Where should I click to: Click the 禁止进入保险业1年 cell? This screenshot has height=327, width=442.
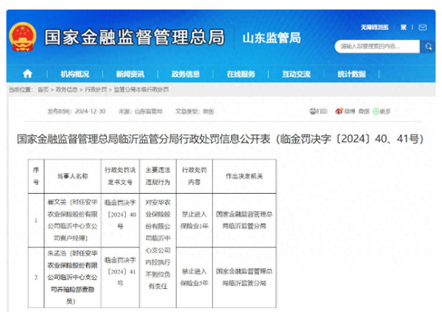click(194, 220)
